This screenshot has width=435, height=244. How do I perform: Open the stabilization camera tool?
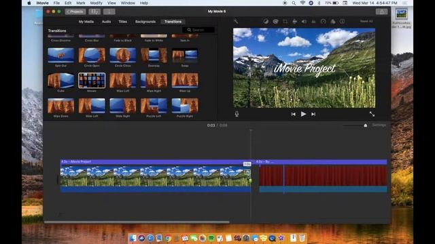pos(294,21)
